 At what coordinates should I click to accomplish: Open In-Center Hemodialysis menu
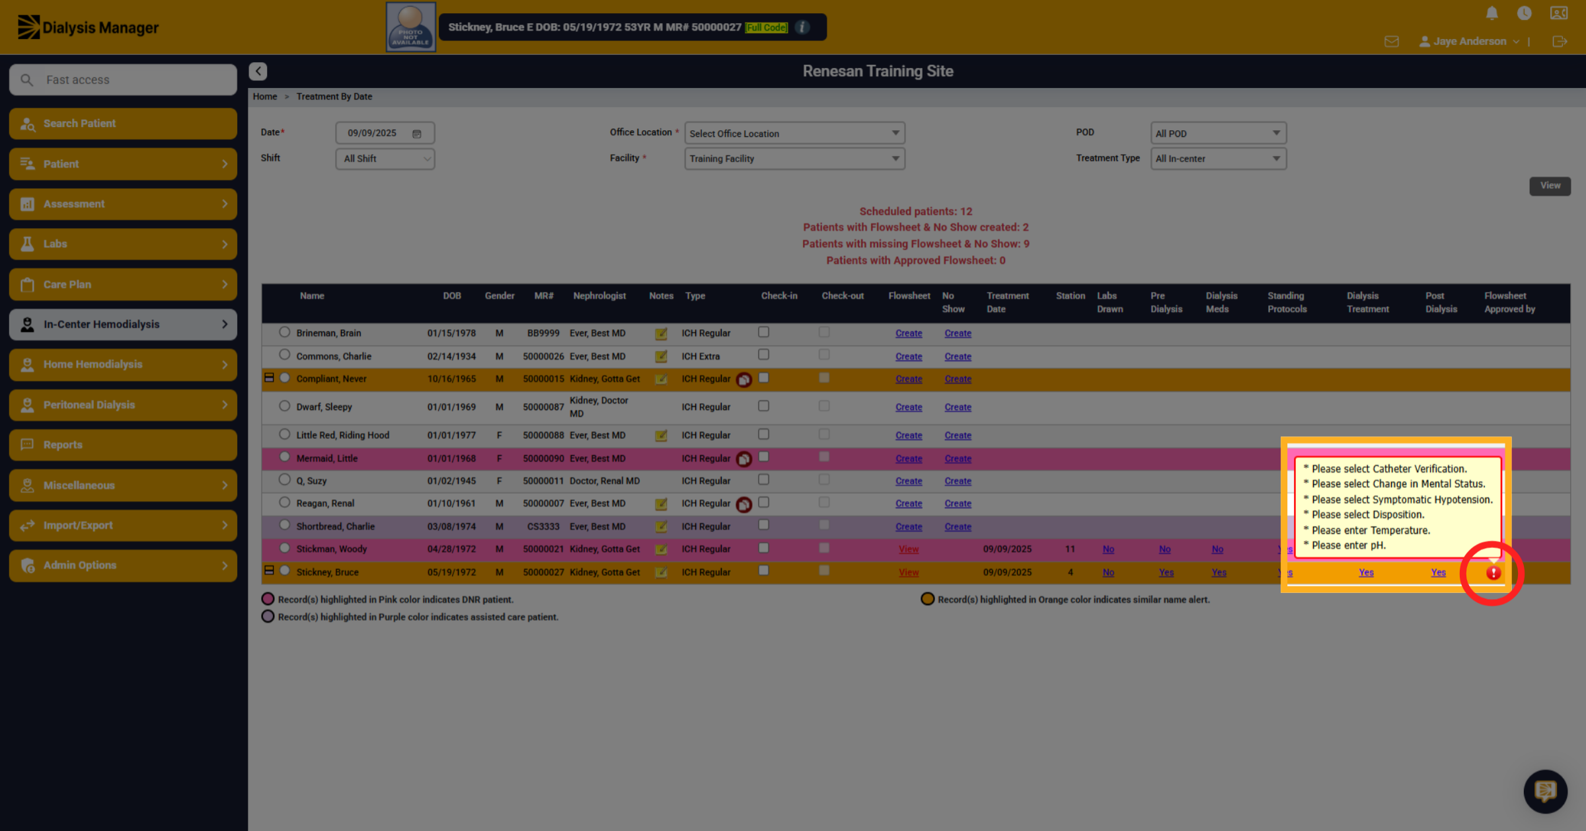(x=123, y=325)
